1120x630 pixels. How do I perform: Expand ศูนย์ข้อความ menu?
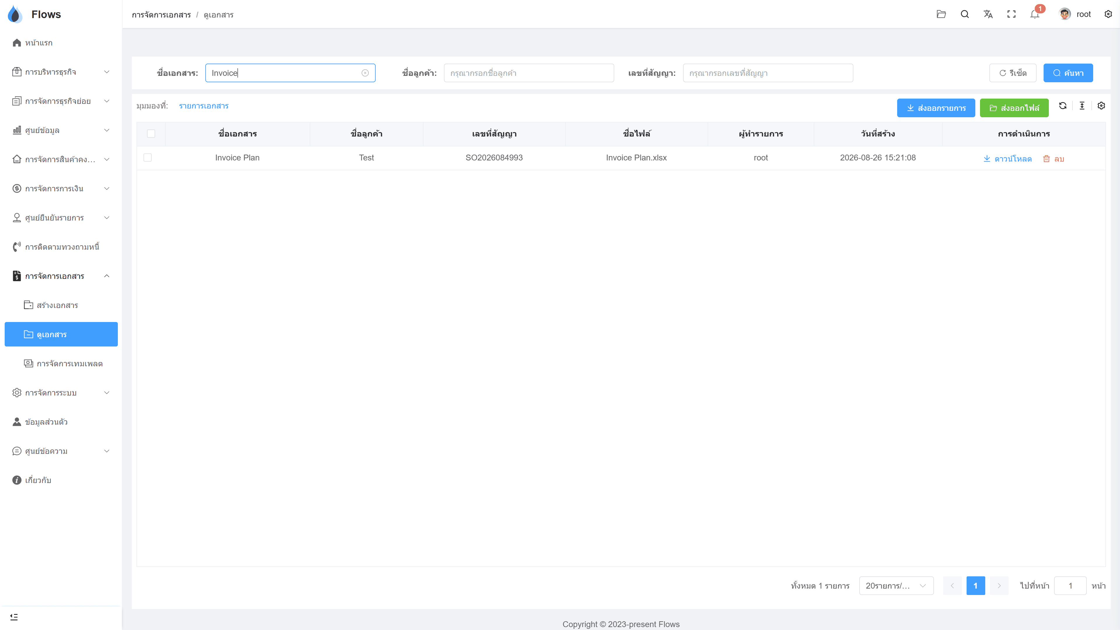(61, 451)
